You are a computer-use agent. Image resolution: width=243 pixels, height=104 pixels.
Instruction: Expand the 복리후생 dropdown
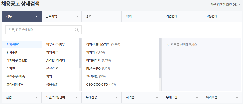(237, 97)
